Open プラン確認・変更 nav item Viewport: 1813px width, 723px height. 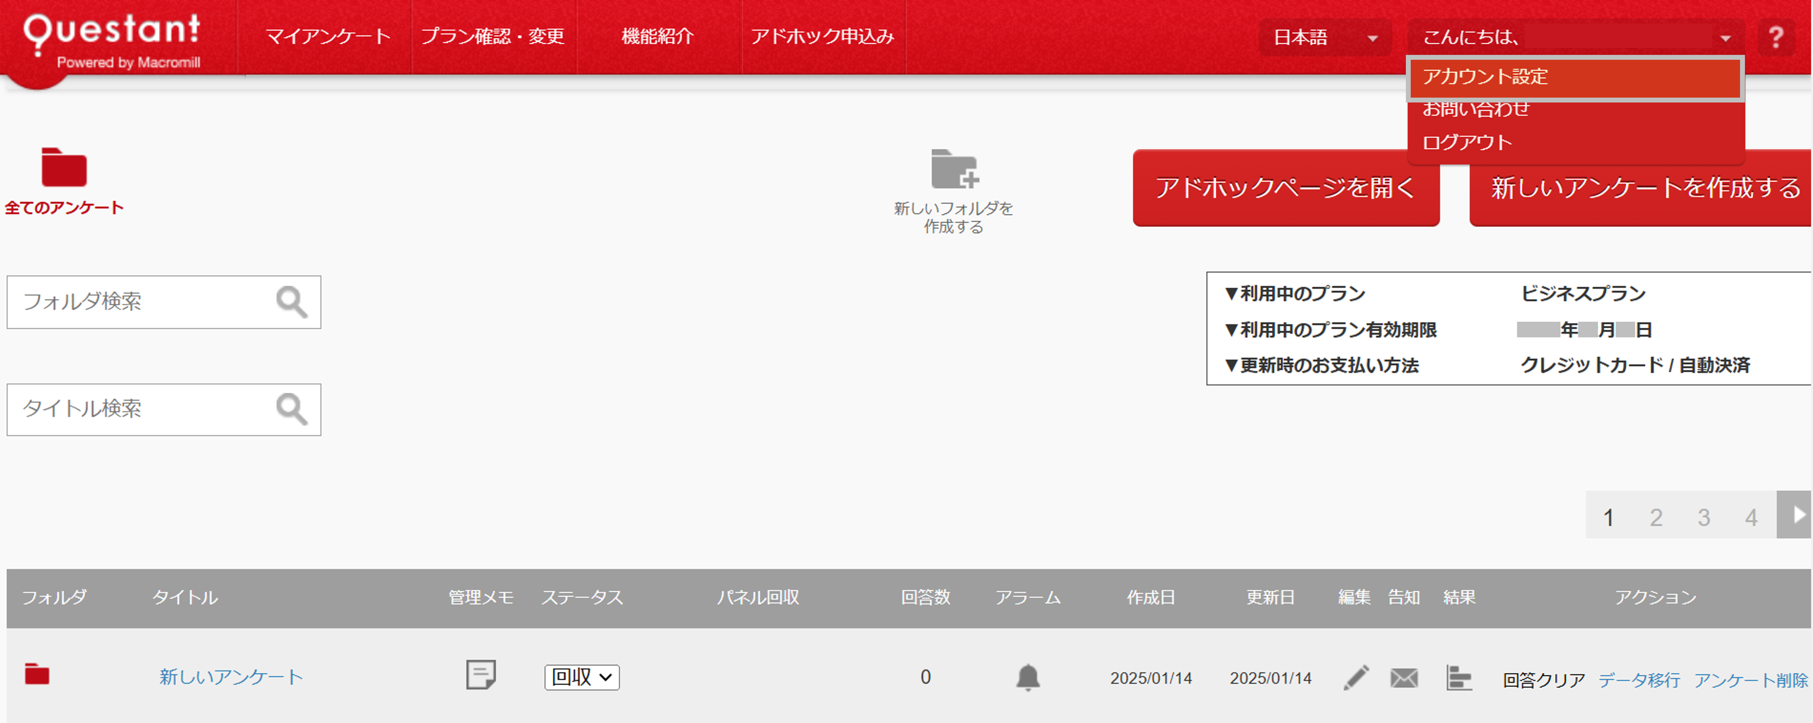(493, 36)
